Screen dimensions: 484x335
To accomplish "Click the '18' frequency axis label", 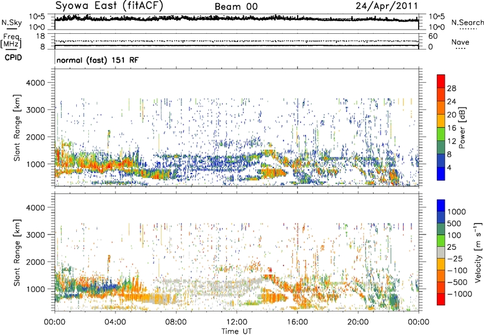I will click(41, 36).
